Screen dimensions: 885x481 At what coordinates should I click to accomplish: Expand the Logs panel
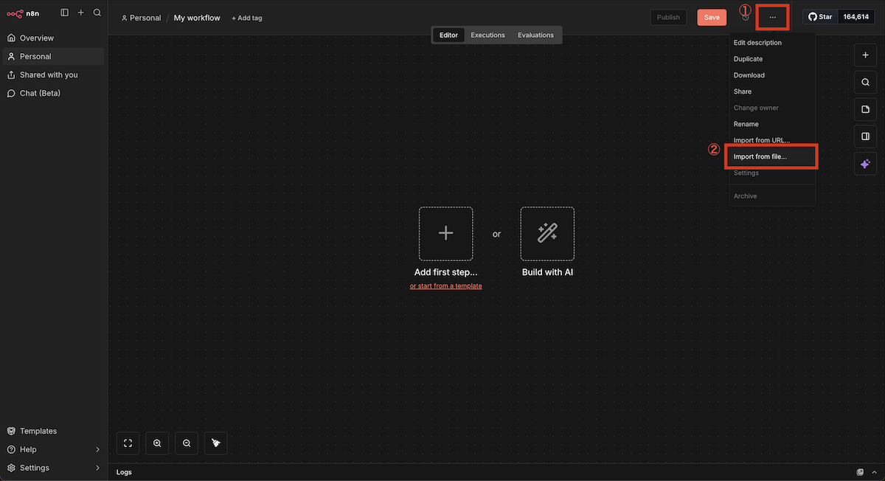(x=874, y=471)
